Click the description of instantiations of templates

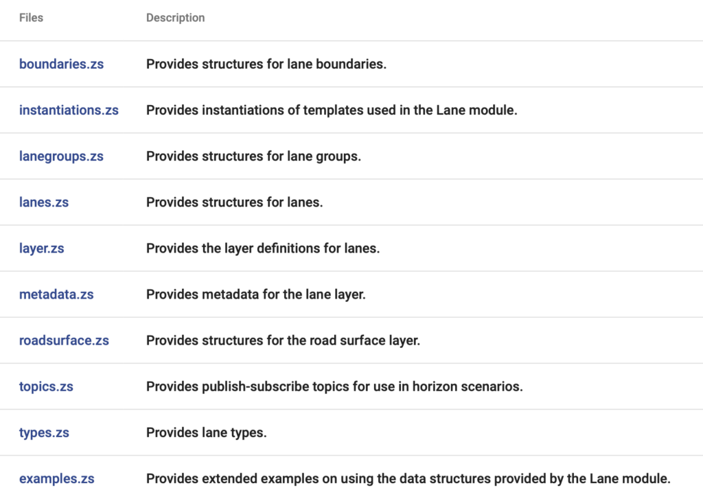[x=332, y=111]
